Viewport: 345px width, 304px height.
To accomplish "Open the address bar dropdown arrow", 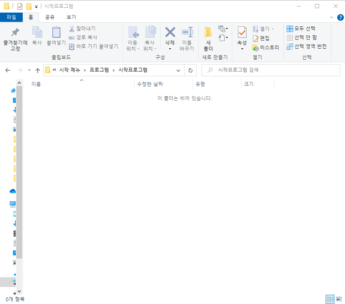I will [178, 70].
